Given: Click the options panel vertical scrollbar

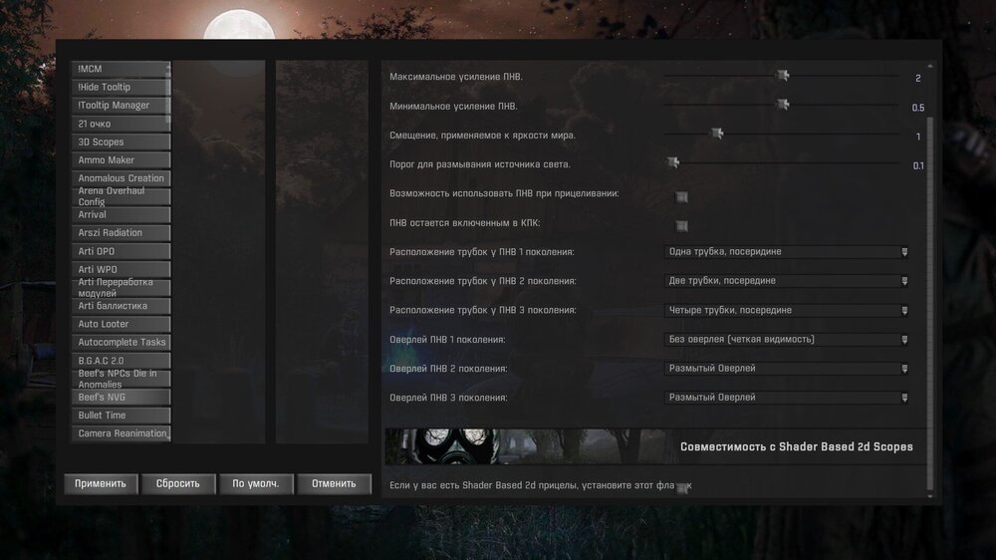Looking at the screenshot, I should [930, 304].
